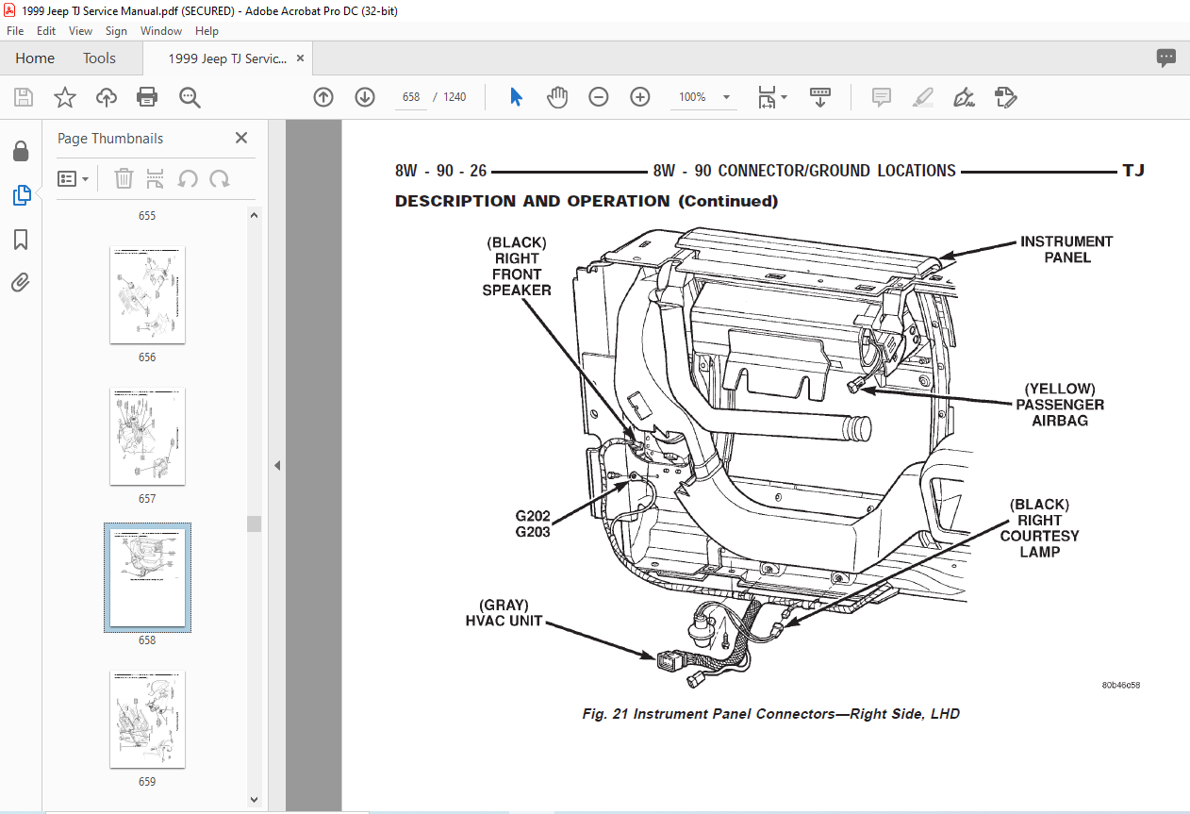
Task: Click the (YELLOW) PASSENGER AIRBAG label
Action: click(x=1060, y=405)
